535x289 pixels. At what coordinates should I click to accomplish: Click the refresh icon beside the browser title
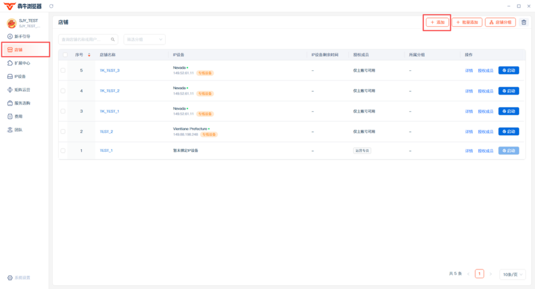click(x=51, y=6)
